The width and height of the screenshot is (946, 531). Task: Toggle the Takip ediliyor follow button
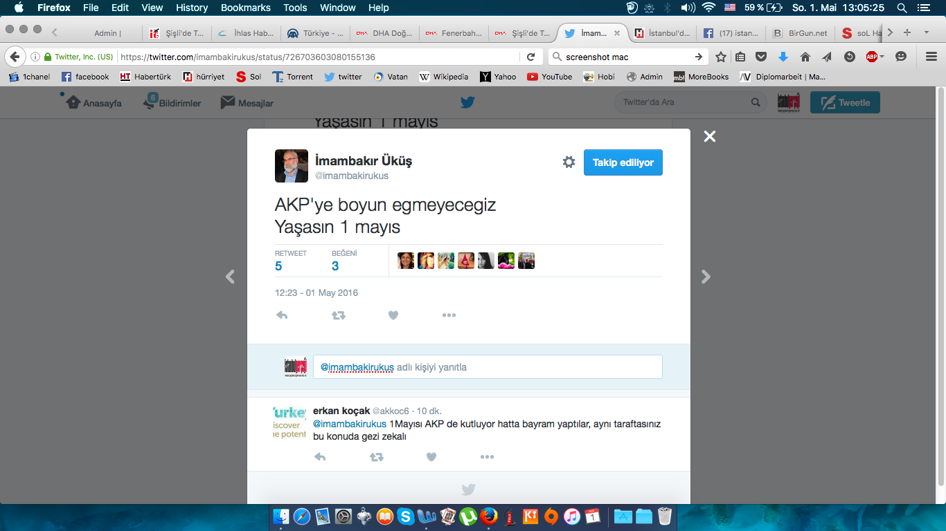click(623, 162)
